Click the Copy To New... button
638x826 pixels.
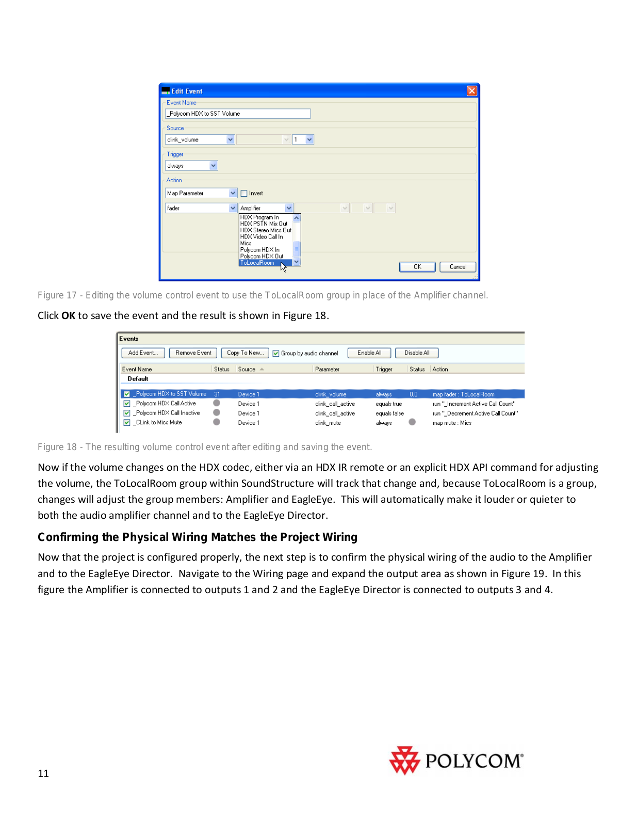point(245,353)
